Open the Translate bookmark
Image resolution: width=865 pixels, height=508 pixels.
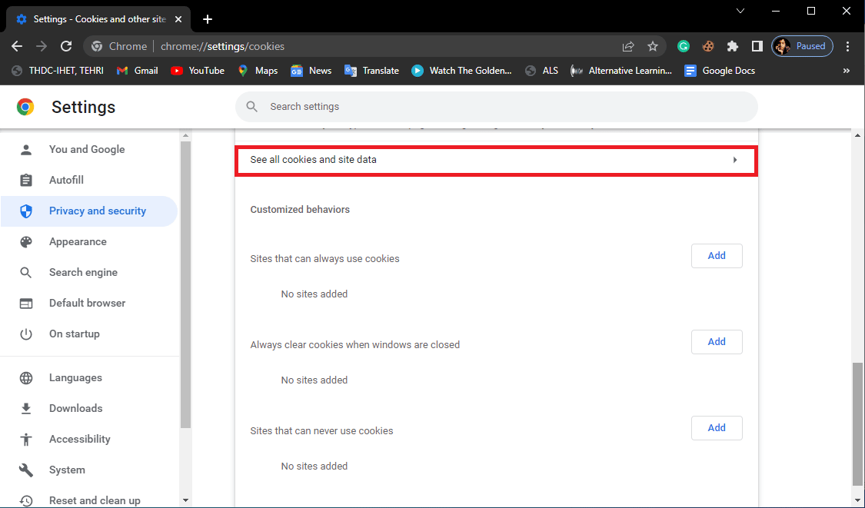tap(371, 71)
